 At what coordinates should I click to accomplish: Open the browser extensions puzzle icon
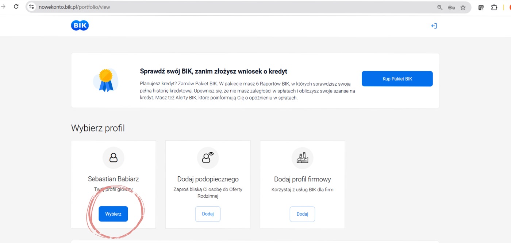click(x=494, y=7)
